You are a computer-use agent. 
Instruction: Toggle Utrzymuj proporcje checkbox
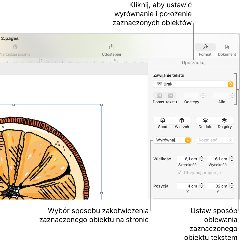tap(179, 172)
